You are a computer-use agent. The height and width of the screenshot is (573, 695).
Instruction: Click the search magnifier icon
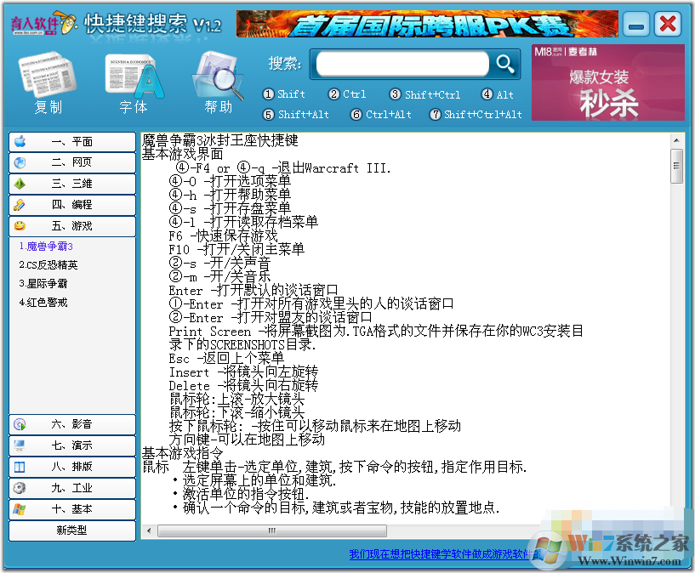pyautogui.click(x=504, y=64)
